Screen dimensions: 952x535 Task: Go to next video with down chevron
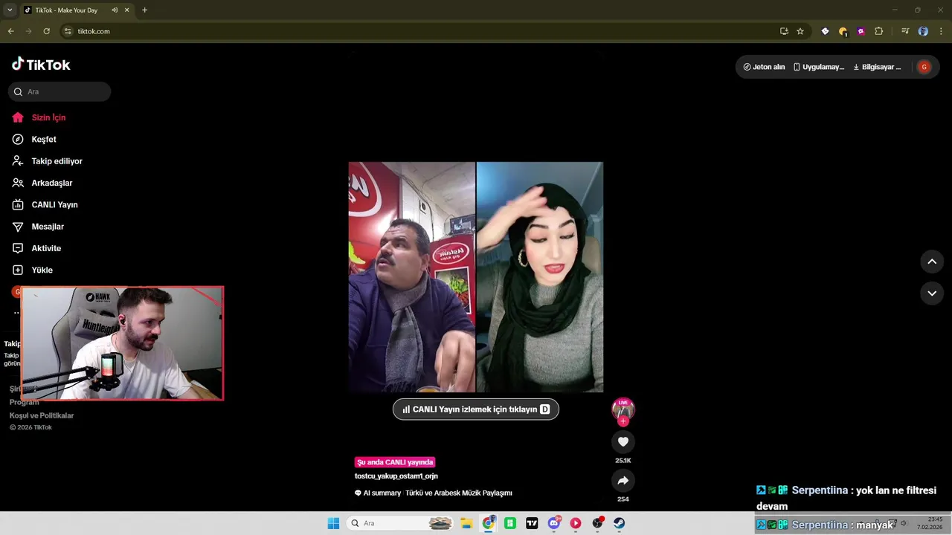coord(932,294)
